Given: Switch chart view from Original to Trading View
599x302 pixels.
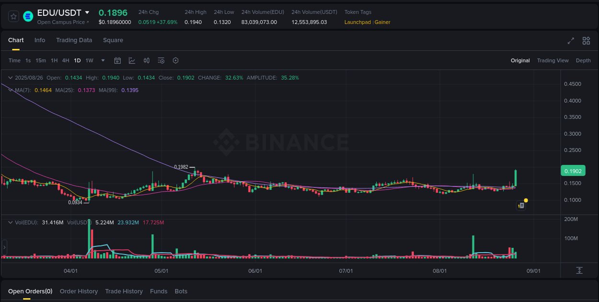Looking at the screenshot, I should click(553, 60).
